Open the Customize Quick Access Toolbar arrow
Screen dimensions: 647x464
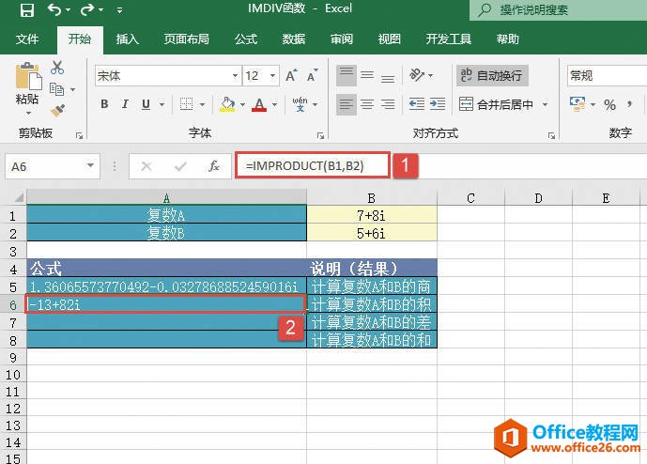(119, 10)
